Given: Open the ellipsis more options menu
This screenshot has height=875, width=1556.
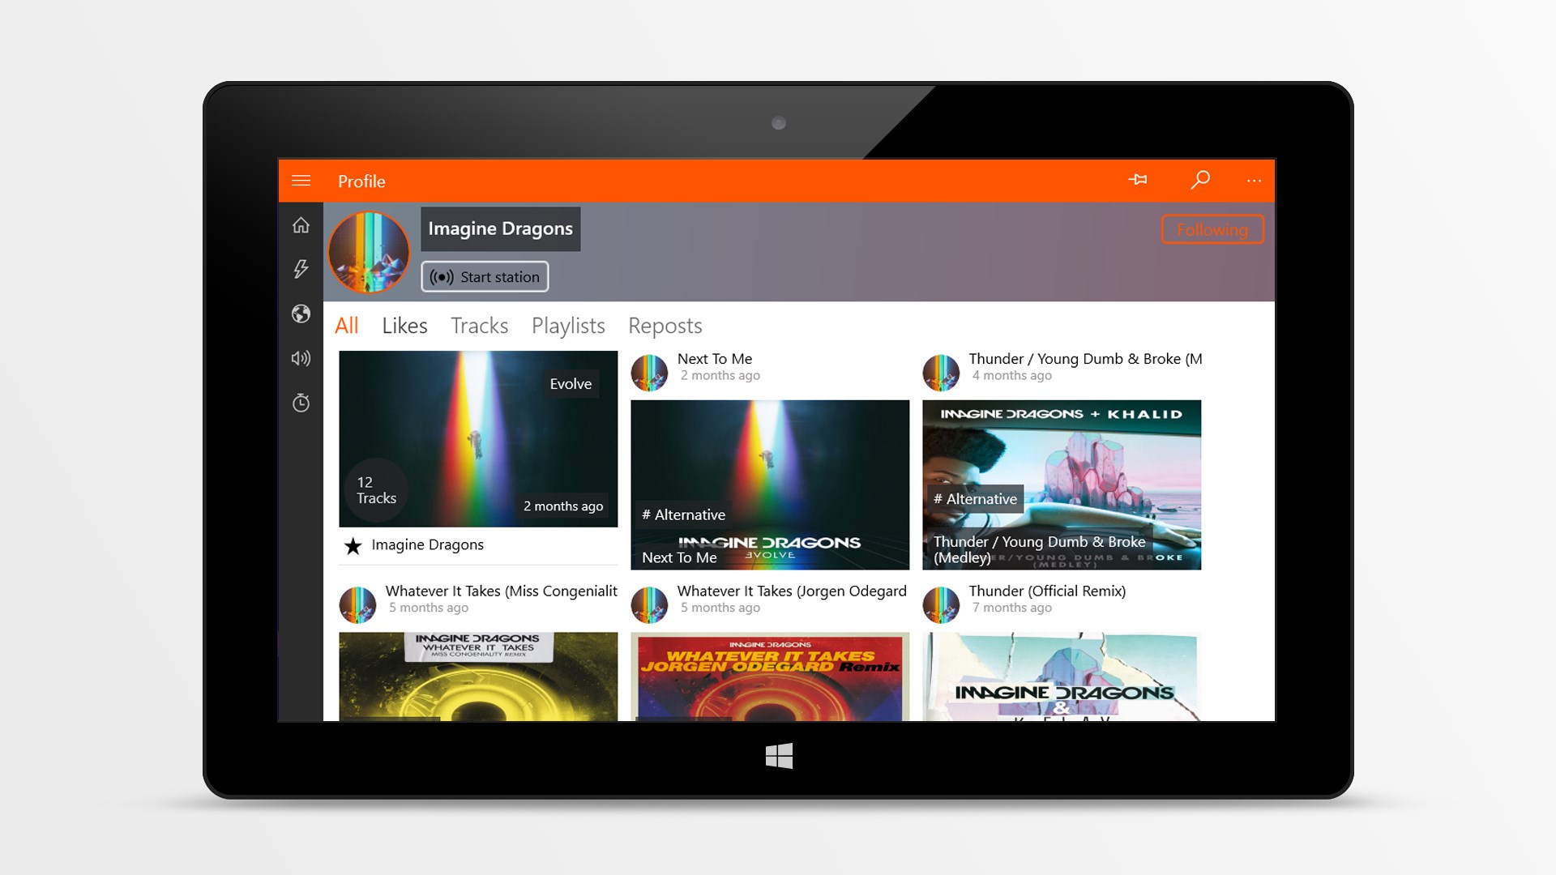Looking at the screenshot, I should [x=1254, y=180].
